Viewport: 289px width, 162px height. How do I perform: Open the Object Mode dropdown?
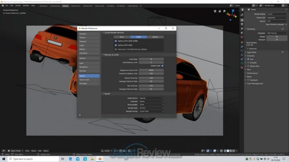click(16, 151)
